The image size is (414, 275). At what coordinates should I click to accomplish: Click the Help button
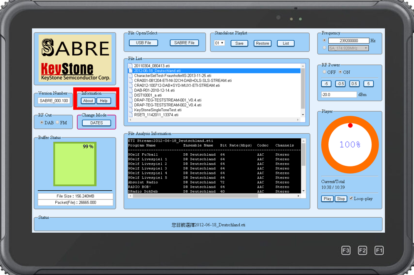[x=104, y=101]
